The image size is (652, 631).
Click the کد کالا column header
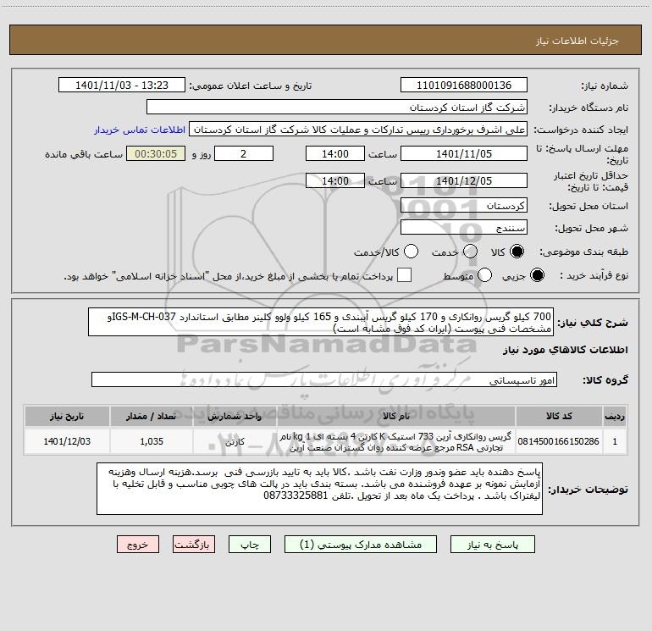click(559, 416)
